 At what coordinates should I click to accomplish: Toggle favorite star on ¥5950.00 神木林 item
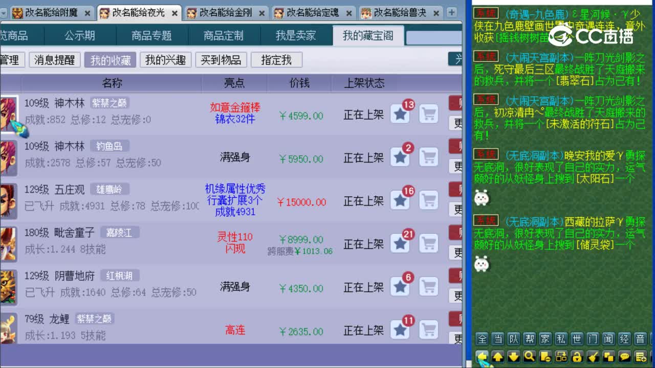click(x=400, y=157)
